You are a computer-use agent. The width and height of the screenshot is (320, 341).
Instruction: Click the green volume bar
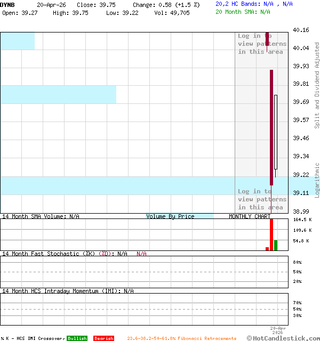point(276,245)
